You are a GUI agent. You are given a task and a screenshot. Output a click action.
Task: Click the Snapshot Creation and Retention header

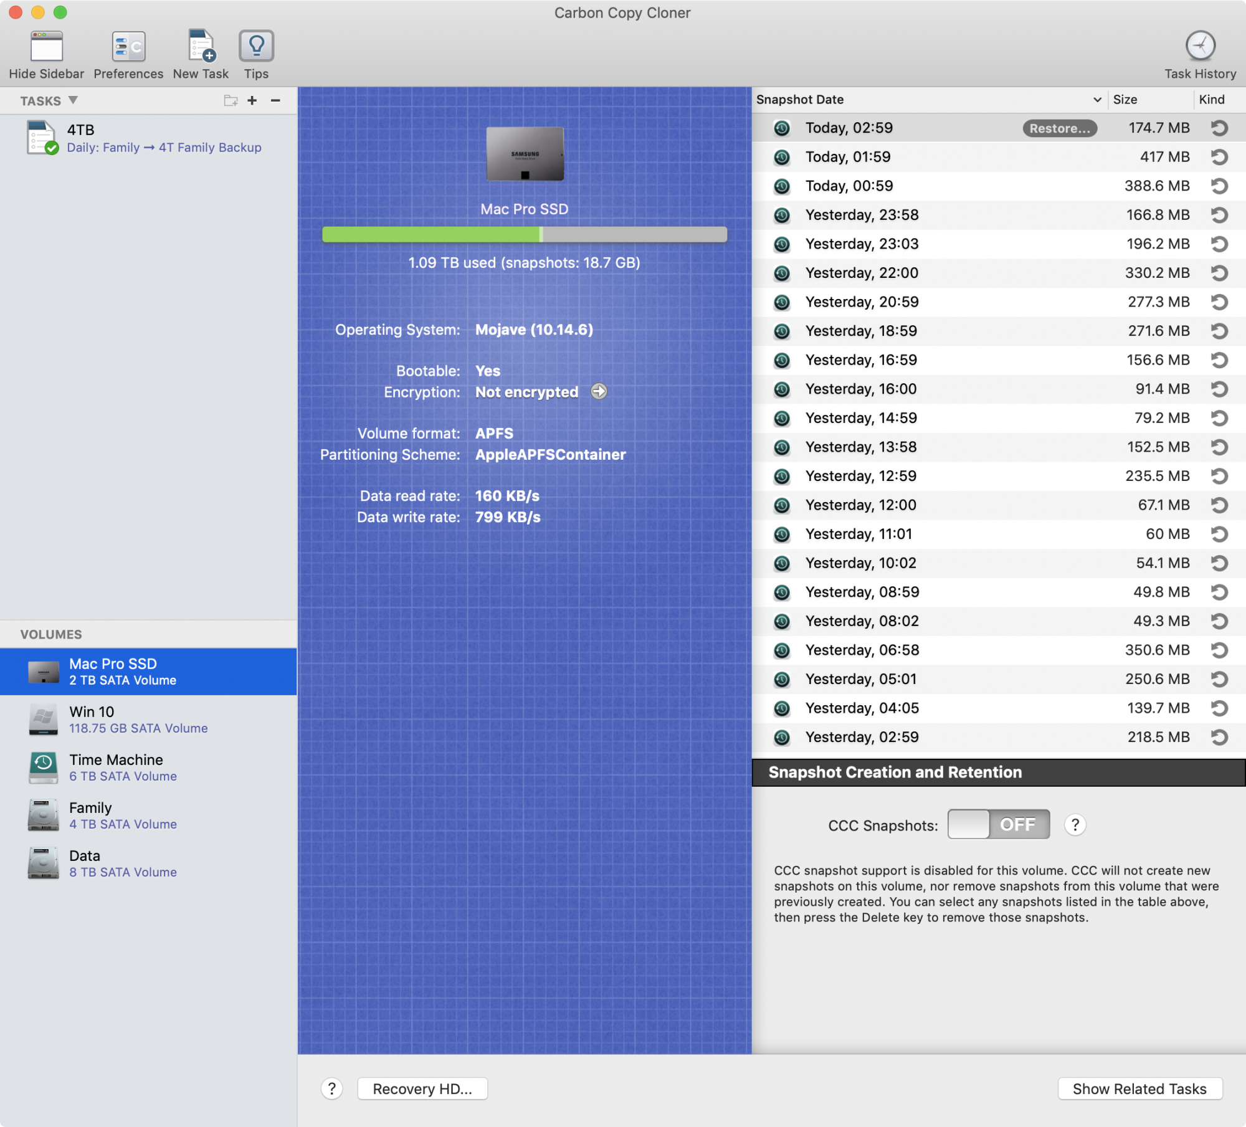tap(999, 773)
